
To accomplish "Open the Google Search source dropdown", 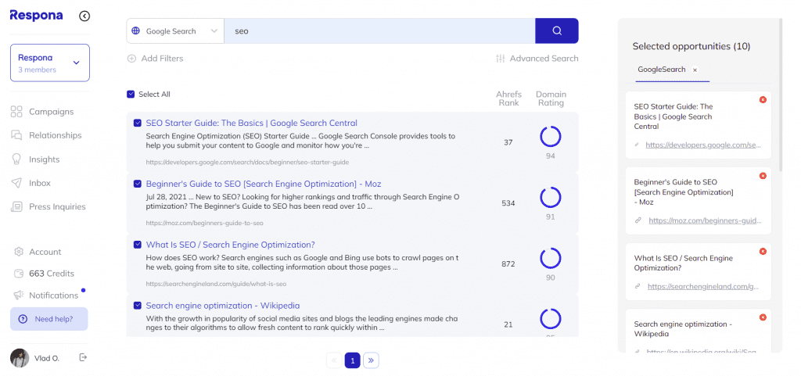I will [175, 31].
